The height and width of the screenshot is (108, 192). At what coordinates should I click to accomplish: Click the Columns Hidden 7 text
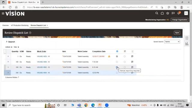coord(12,77)
